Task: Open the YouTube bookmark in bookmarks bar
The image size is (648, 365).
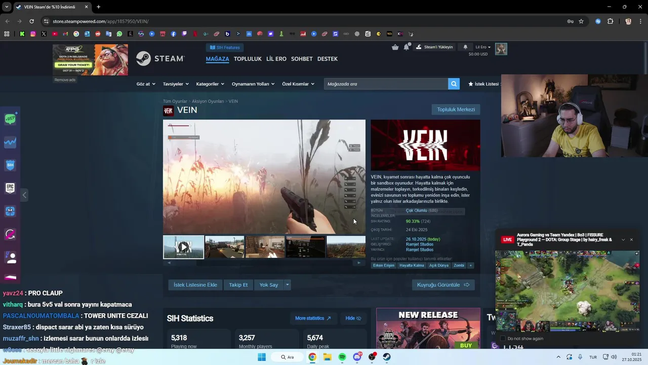Action: (x=55, y=34)
